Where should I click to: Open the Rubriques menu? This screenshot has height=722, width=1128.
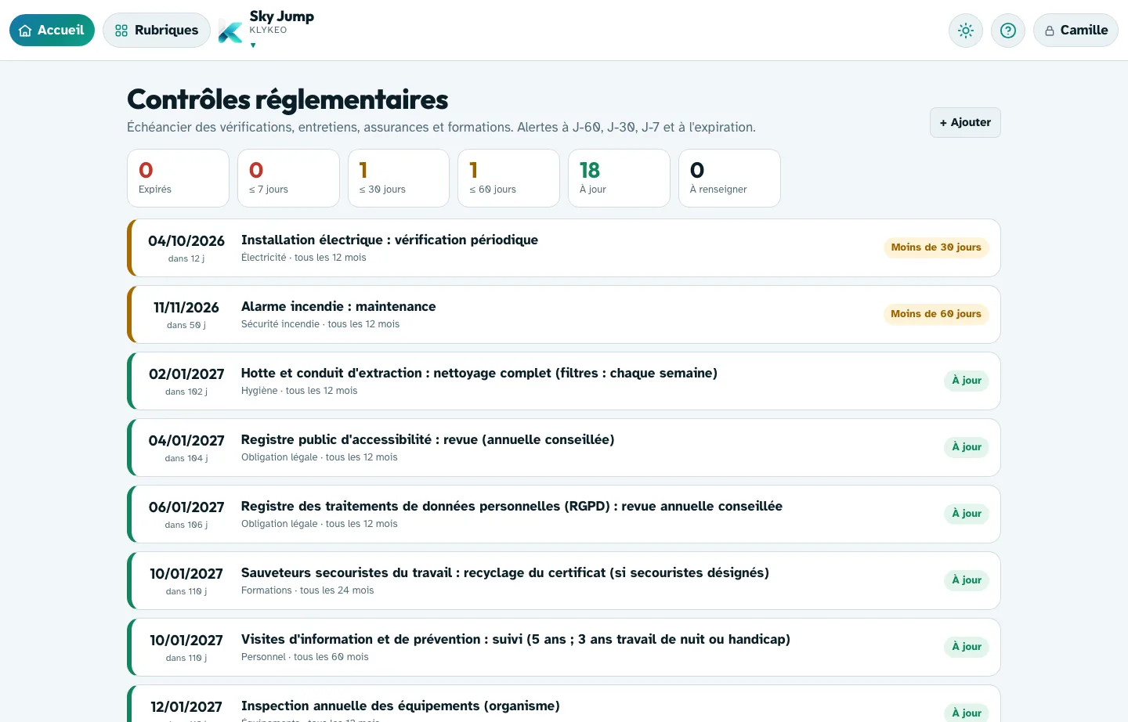point(157,30)
